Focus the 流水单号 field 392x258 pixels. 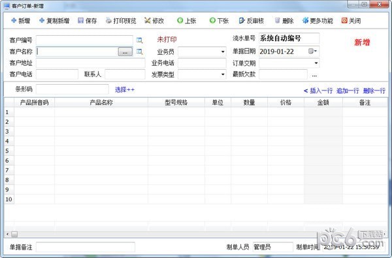pos(289,38)
